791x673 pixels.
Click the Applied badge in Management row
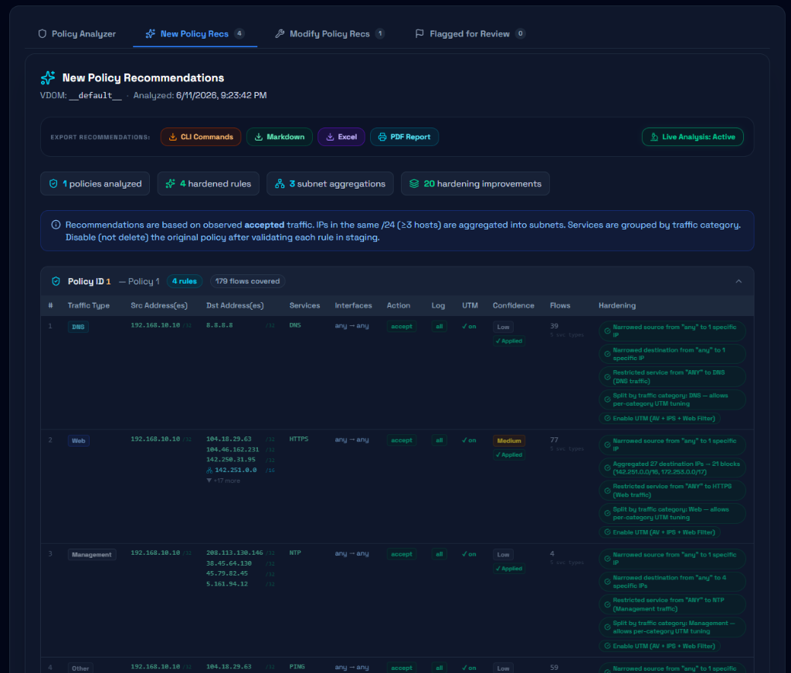pyautogui.click(x=509, y=569)
